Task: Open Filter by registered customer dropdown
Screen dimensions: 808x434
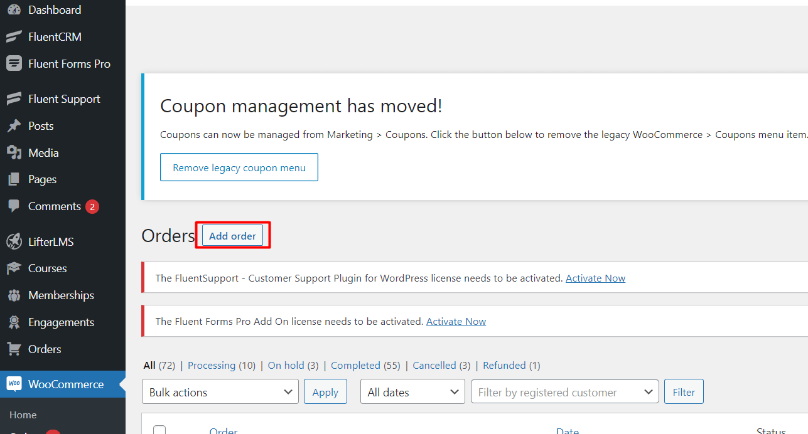Action: tap(565, 392)
